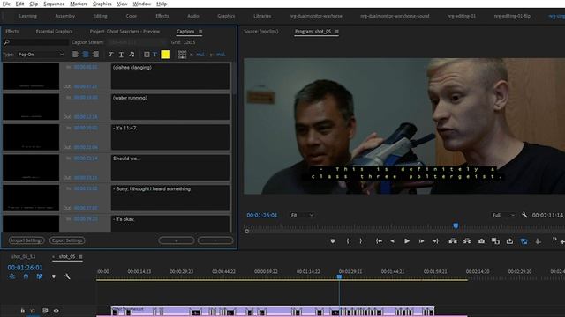Screen dimensions: 565x317
Task: Open the Caption Stream dropdown
Action: (x=137, y=42)
